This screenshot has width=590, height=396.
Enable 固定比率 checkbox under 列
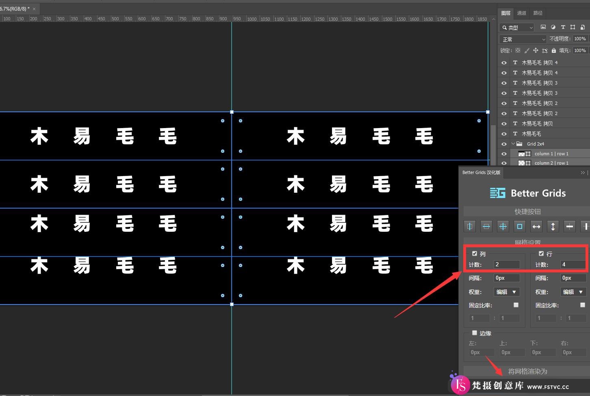pyautogui.click(x=516, y=305)
